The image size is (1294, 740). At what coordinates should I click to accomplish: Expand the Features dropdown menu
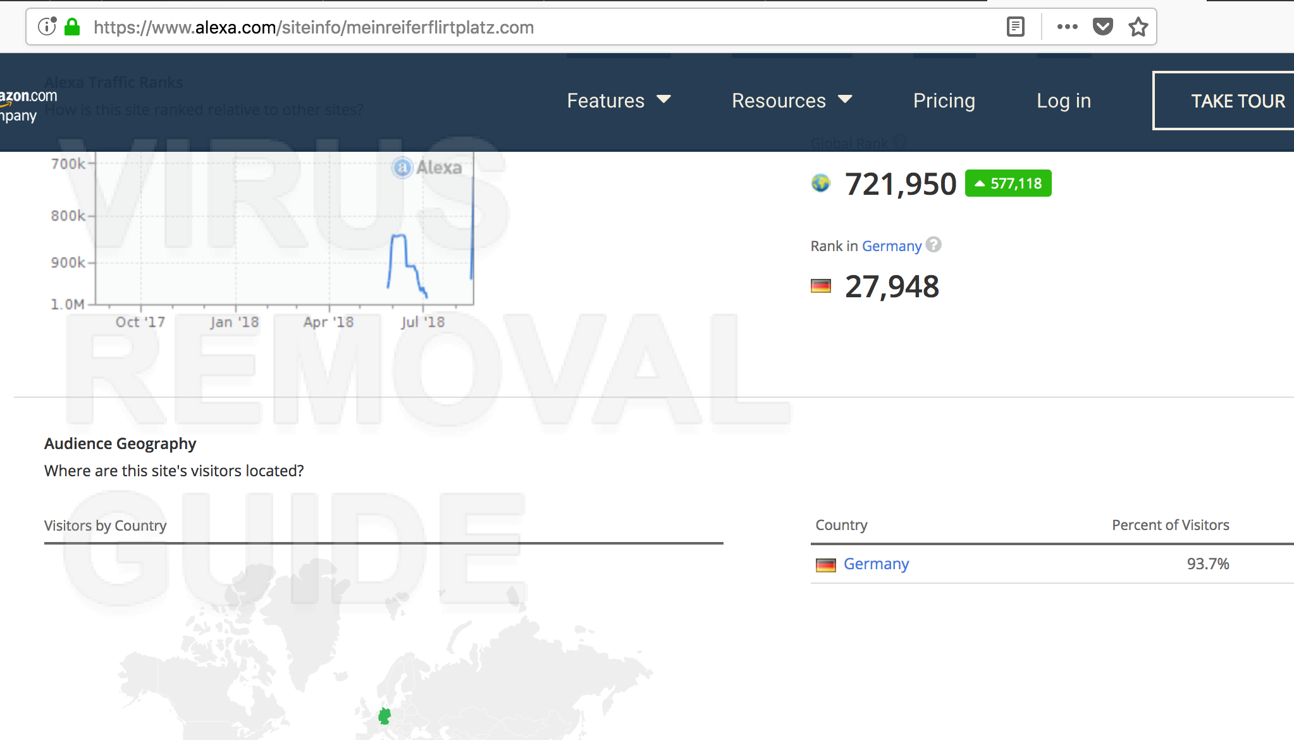619,101
